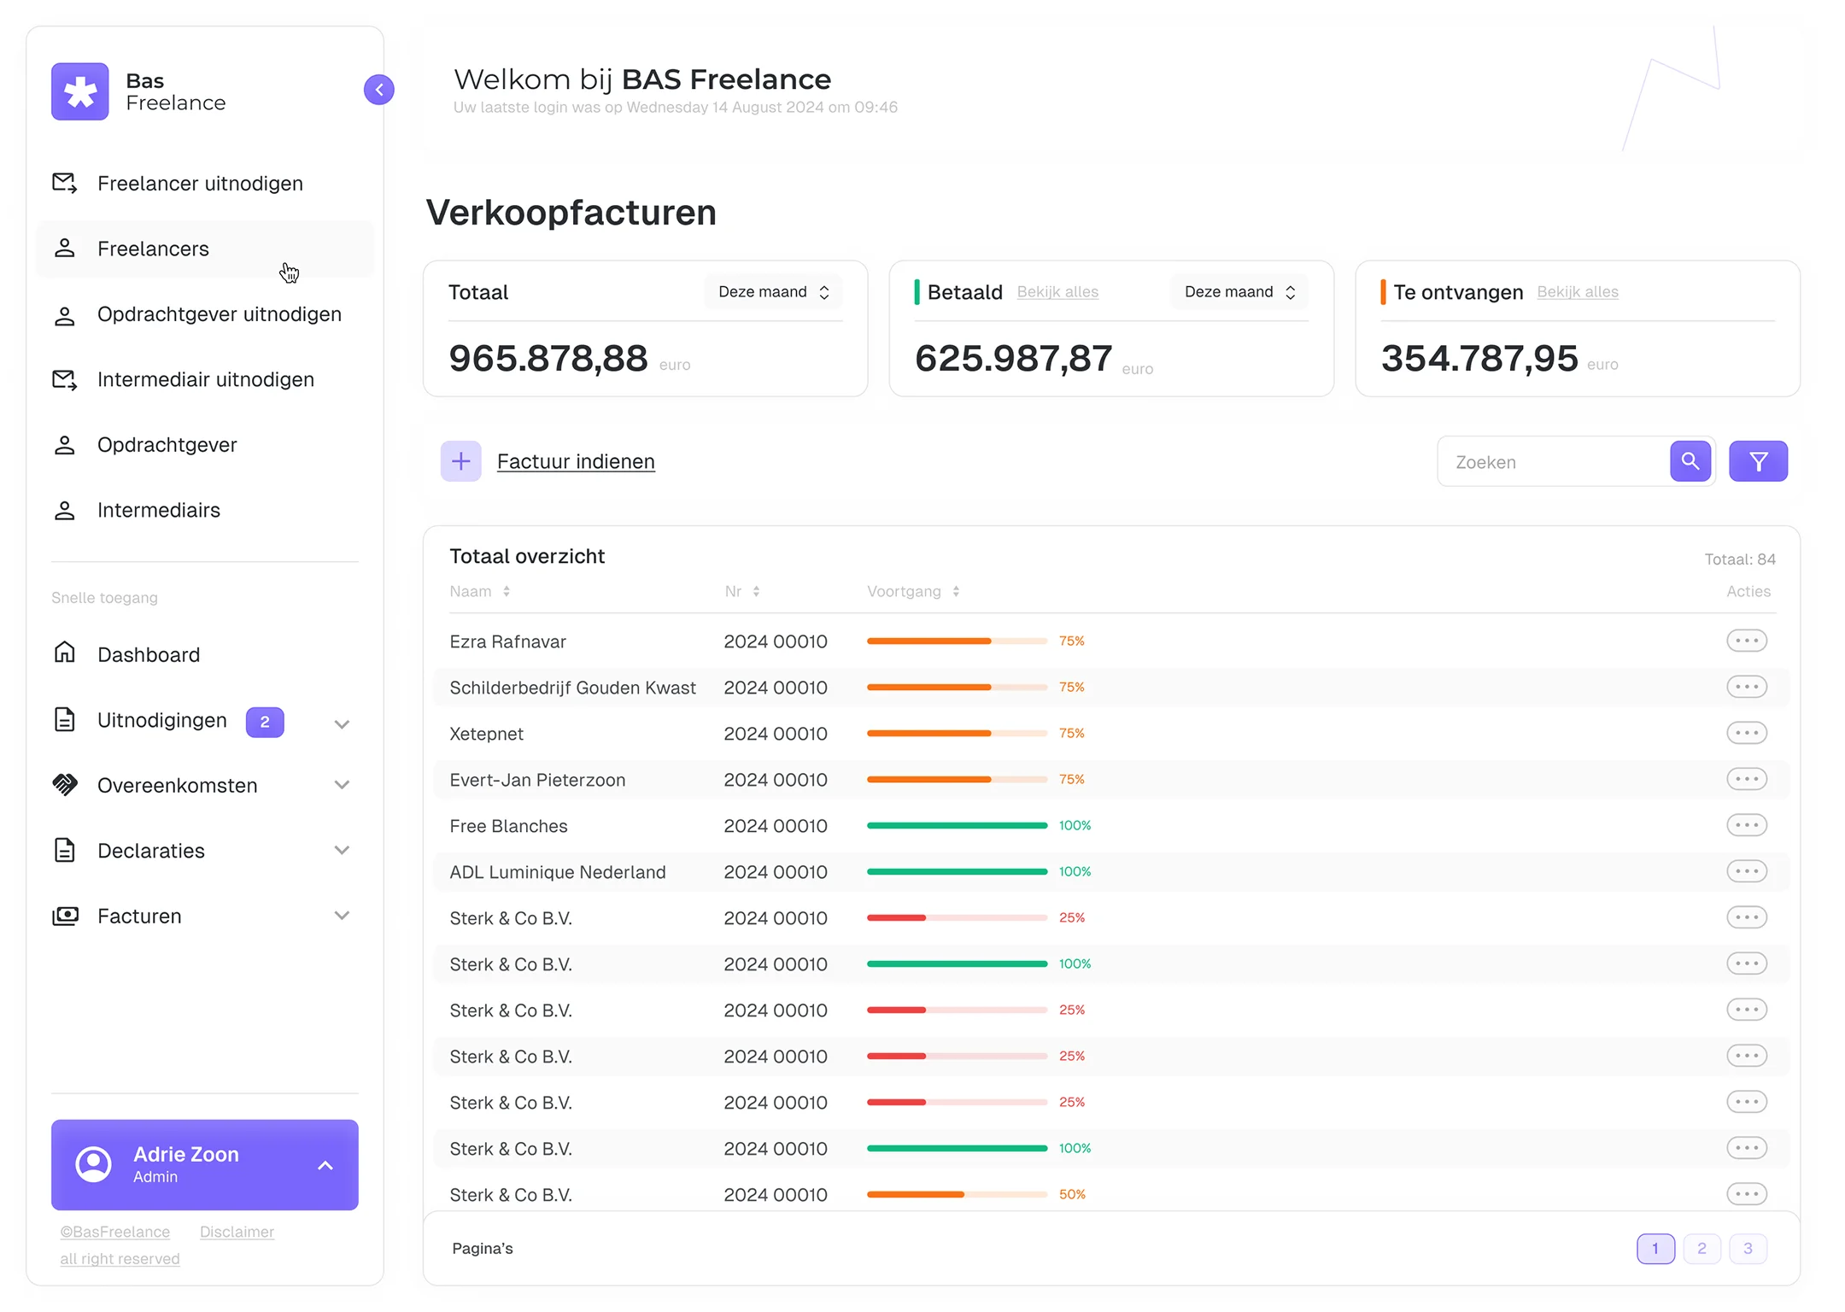Sort table by Voortgang column

pyautogui.click(x=912, y=591)
